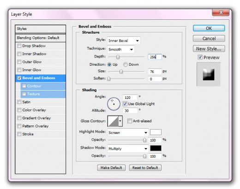240x189 pixels.
Task: Select the Down direction radio button
Action: [126, 64]
